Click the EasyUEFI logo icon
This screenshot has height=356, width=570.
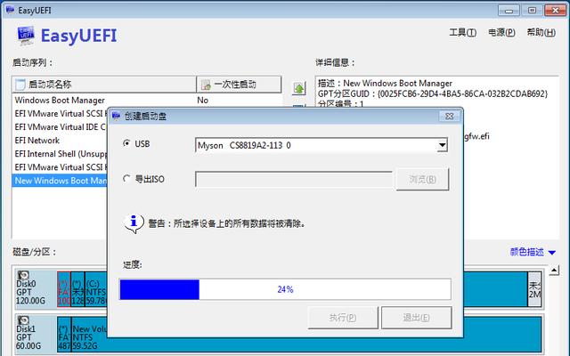[26, 36]
